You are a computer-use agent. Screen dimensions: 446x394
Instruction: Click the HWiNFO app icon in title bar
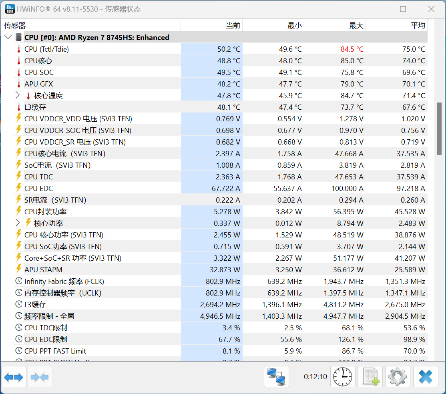[x=10, y=9]
